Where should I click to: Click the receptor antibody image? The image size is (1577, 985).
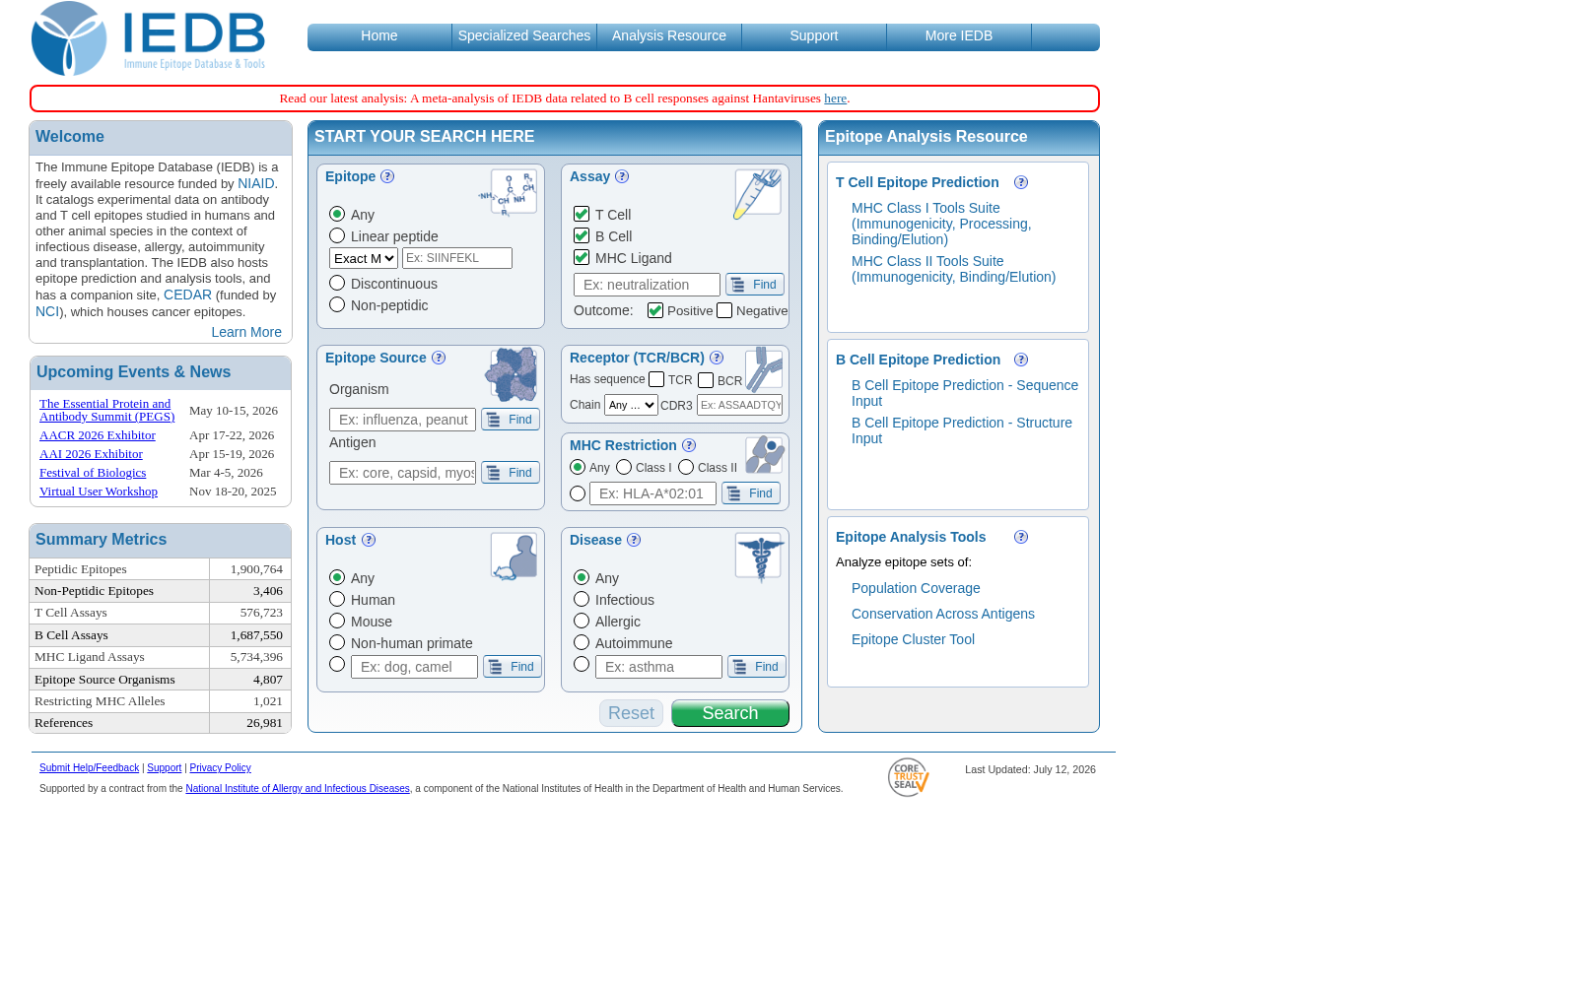[x=763, y=371]
